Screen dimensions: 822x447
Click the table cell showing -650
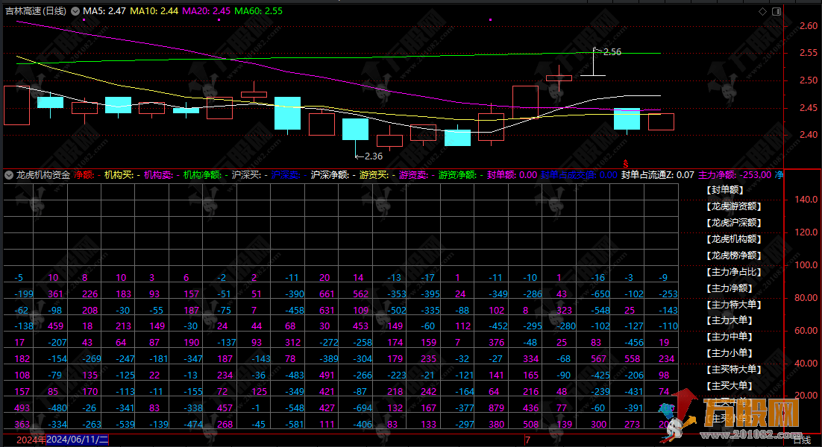click(600, 294)
